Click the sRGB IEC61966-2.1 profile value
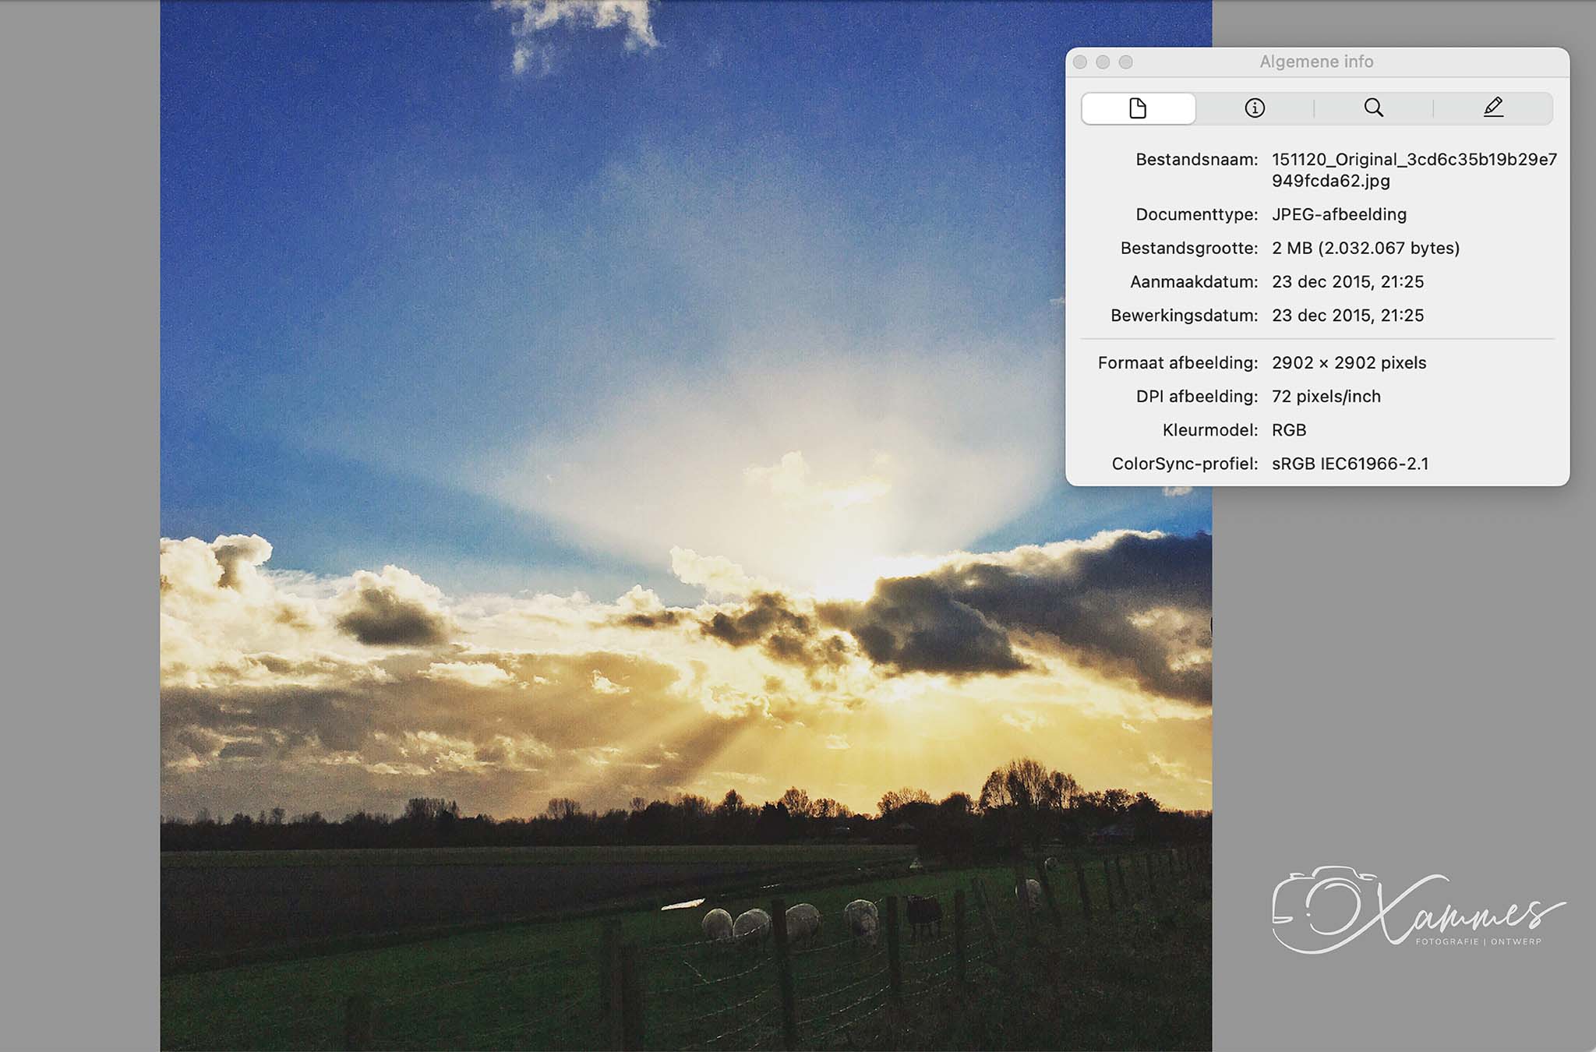The height and width of the screenshot is (1052, 1596). tap(1350, 464)
